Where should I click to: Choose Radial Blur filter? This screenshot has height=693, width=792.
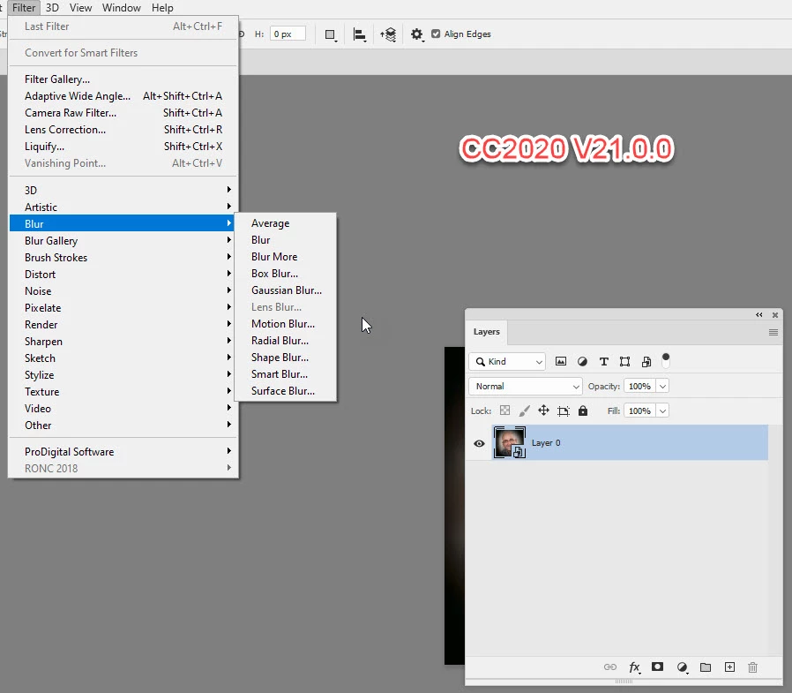coord(286,340)
